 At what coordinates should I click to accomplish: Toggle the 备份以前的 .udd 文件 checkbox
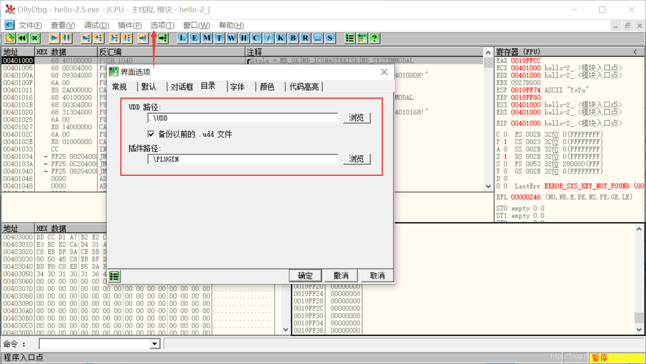(151, 134)
